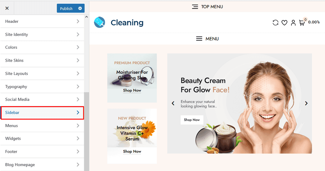Open wishlist heart icon

point(284,23)
